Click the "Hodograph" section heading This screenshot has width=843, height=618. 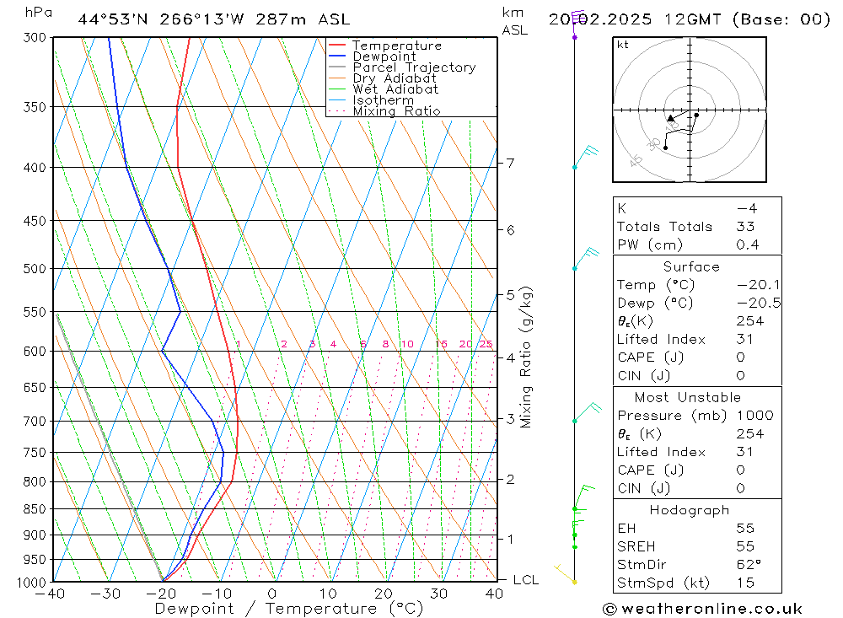pyautogui.click(x=690, y=510)
